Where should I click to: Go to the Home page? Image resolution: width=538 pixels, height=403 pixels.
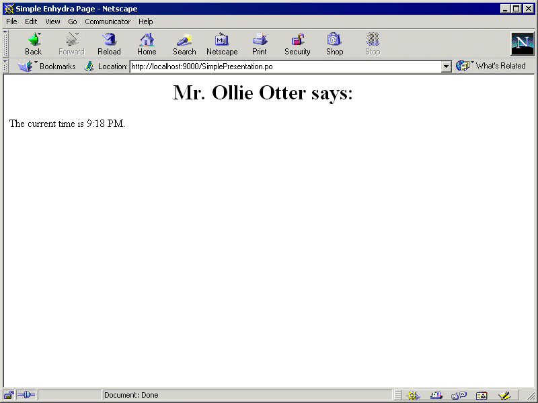pos(147,44)
